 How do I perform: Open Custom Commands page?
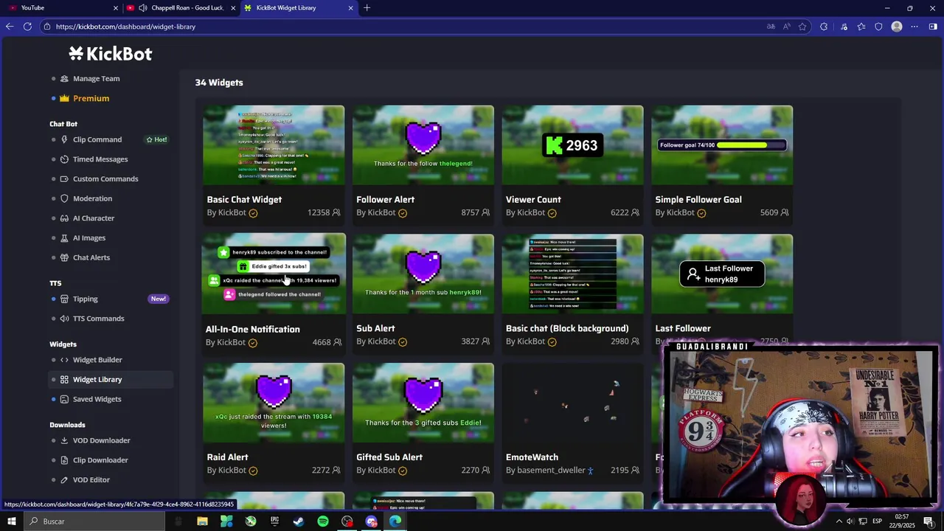click(x=105, y=178)
